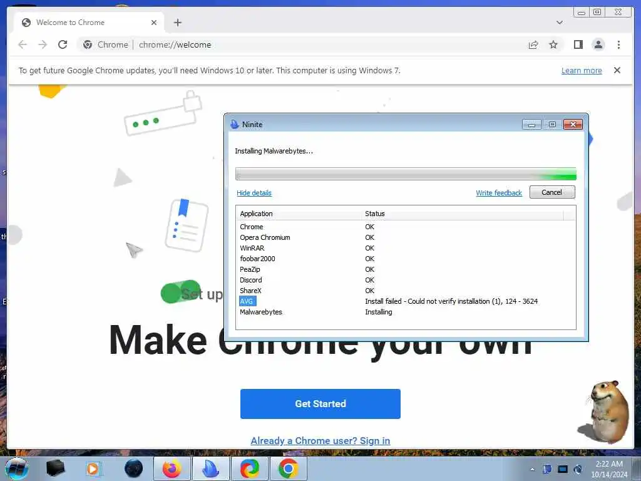
Task: Minimize the Ninite window
Action: (x=531, y=125)
